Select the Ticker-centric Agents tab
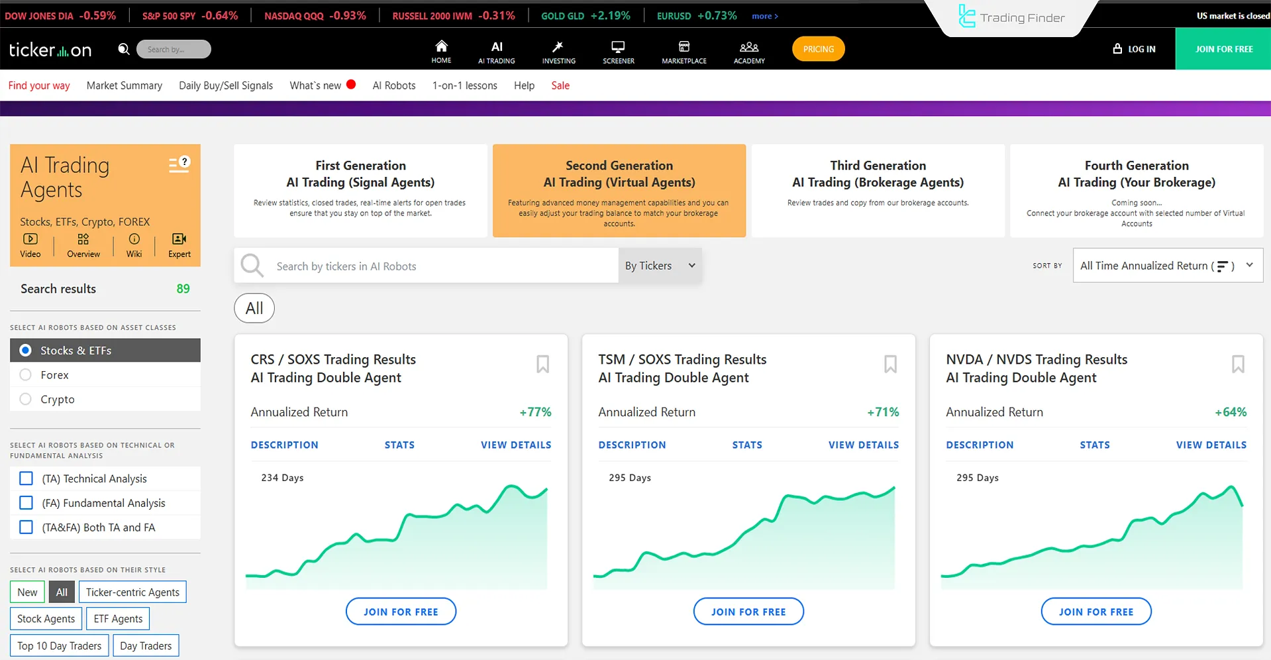This screenshot has width=1271, height=660. [132, 592]
